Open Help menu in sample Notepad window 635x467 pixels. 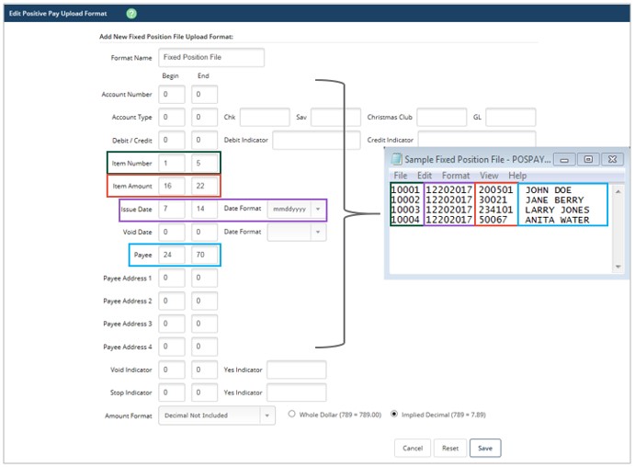coord(517,176)
